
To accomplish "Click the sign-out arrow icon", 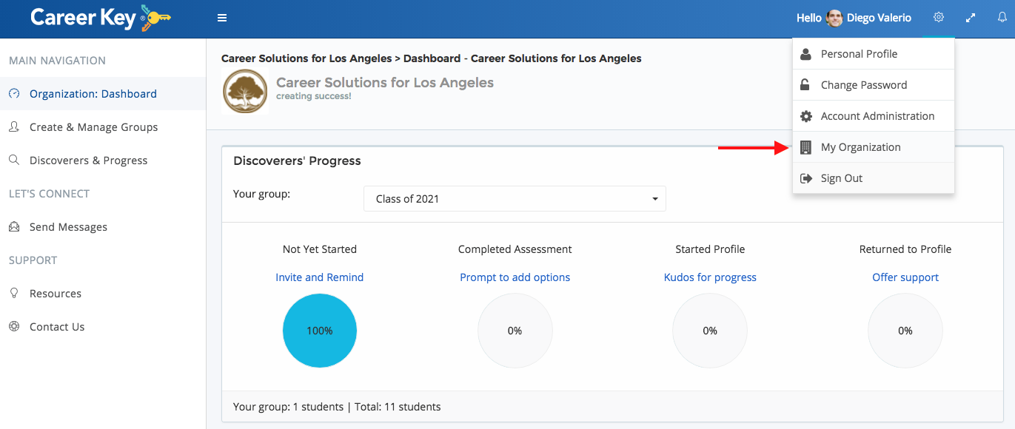I will pyautogui.click(x=805, y=178).
